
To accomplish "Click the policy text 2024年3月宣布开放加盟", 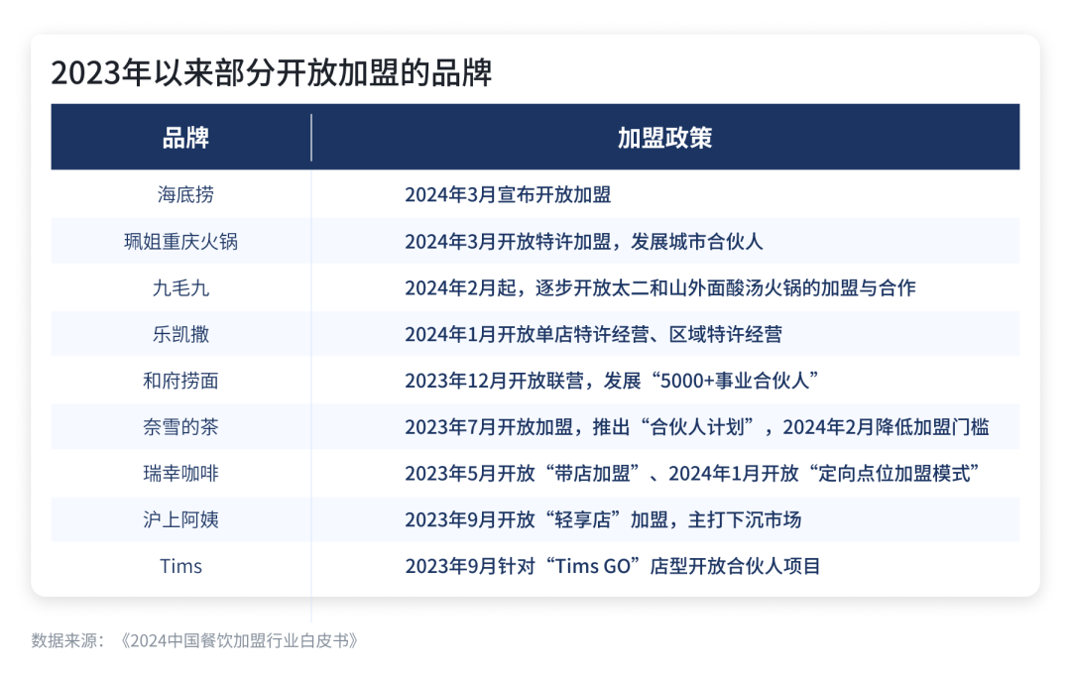I will click(508, 194).
